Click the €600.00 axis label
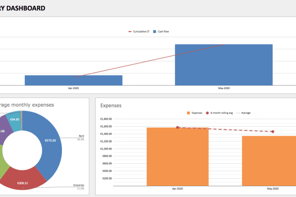The image size is (296, 197). [x=107, y=163]
